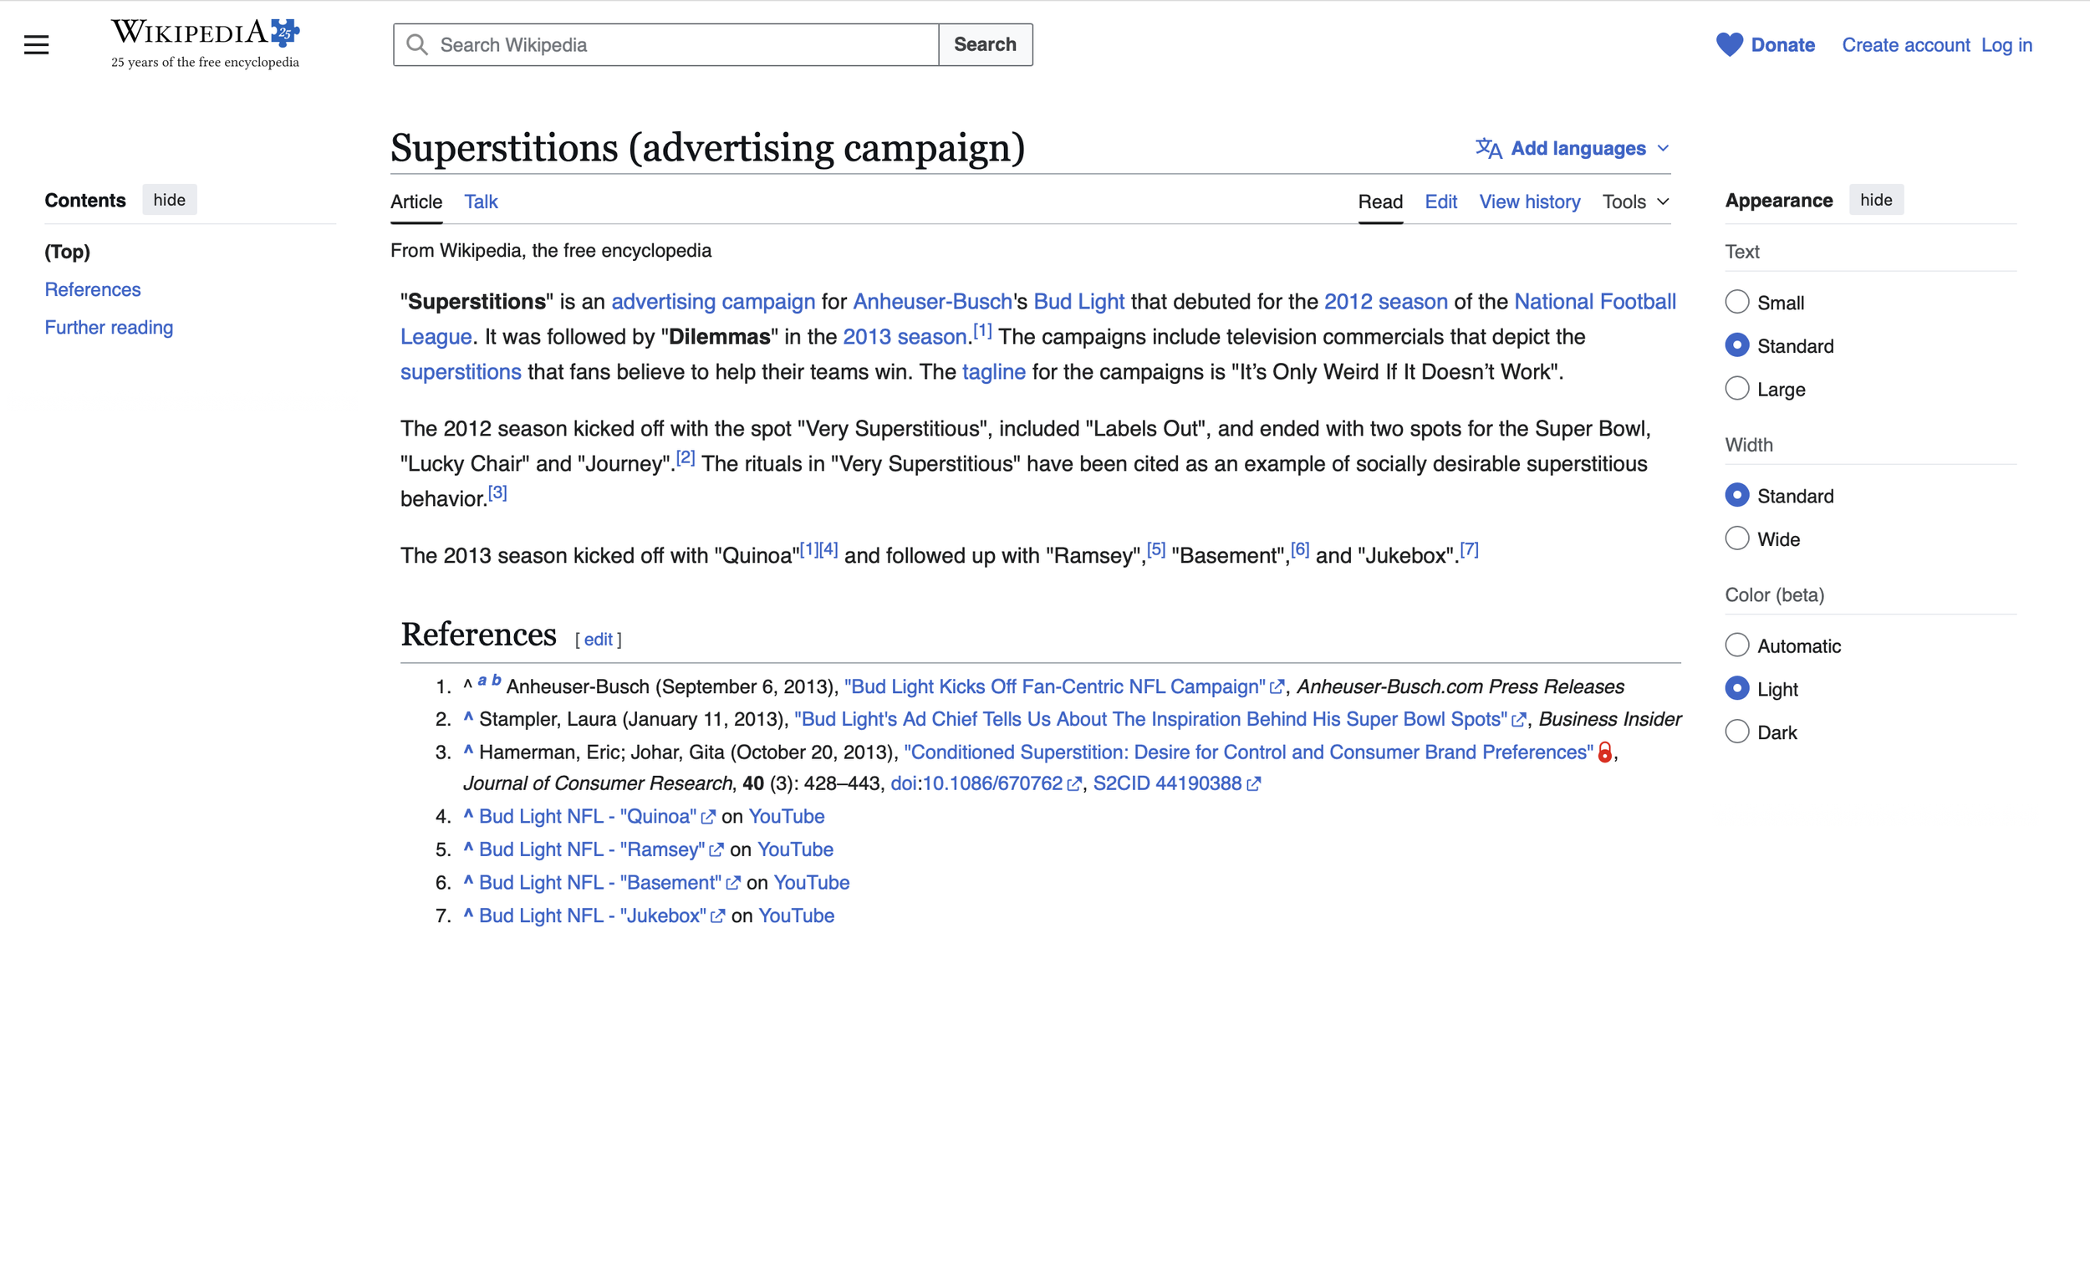
Task: Click back-reference "b" in reference 1
Action: click(x=497, y=681)
